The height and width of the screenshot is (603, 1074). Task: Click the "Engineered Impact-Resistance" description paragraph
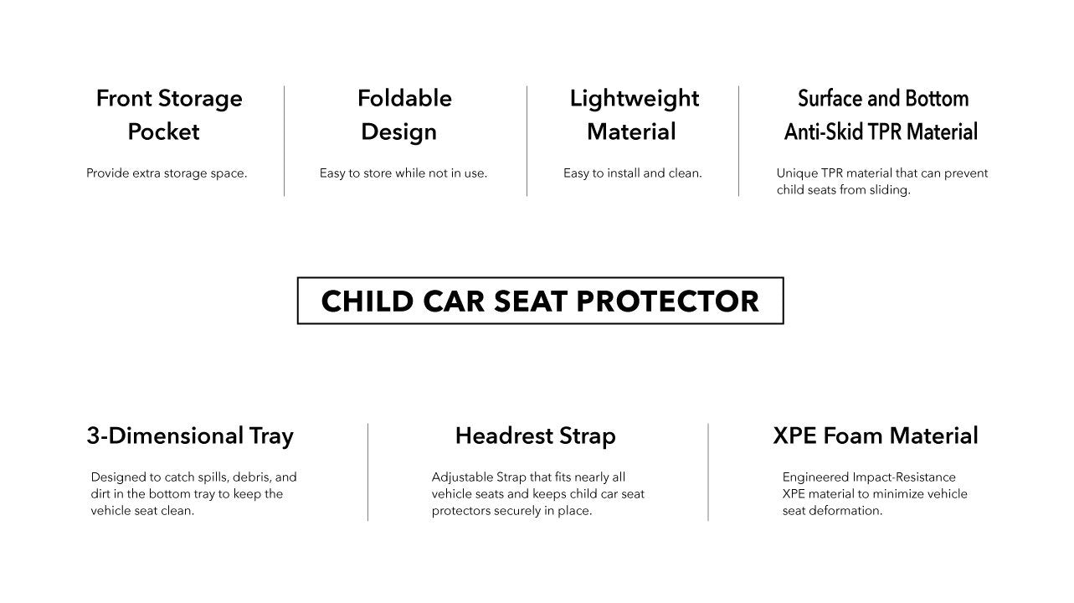[874, 493]
